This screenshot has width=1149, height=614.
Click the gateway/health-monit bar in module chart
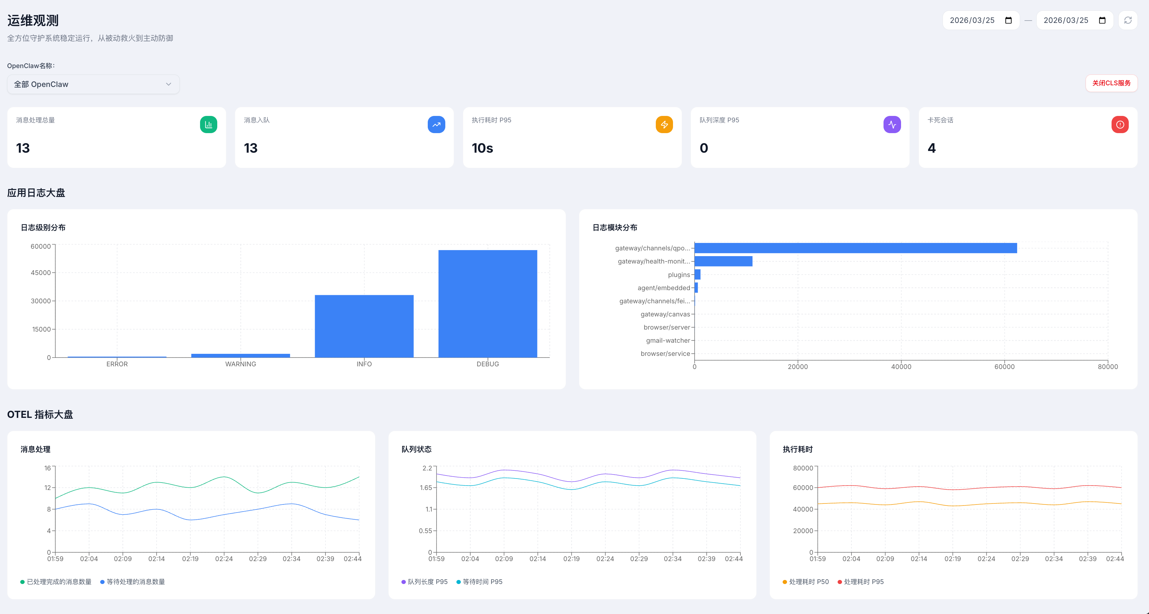point(723,262)
